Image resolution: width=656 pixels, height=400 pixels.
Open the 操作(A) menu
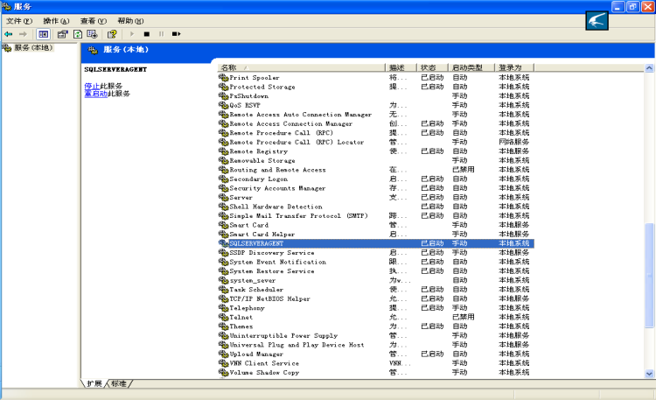(56, 21)
